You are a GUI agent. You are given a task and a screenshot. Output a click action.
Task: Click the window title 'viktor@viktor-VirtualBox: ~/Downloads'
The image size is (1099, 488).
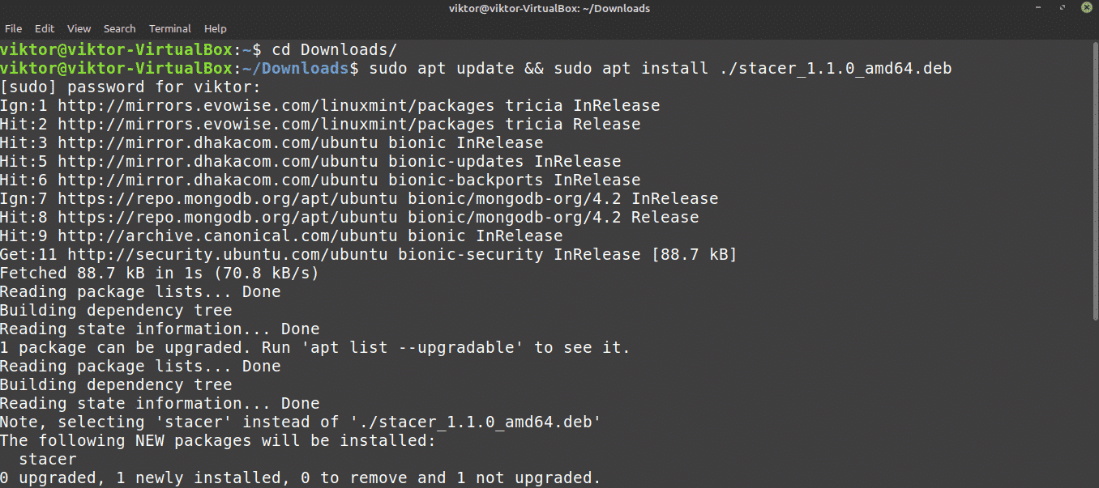549,9
